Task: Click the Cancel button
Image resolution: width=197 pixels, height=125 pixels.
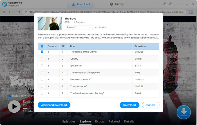Action: pyautogui.click(x=151, y=105)
